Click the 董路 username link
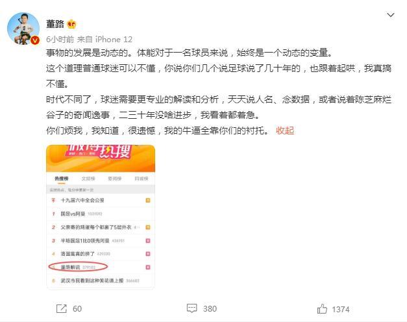This screenshot has height=322, width=407. coord(55,24)
